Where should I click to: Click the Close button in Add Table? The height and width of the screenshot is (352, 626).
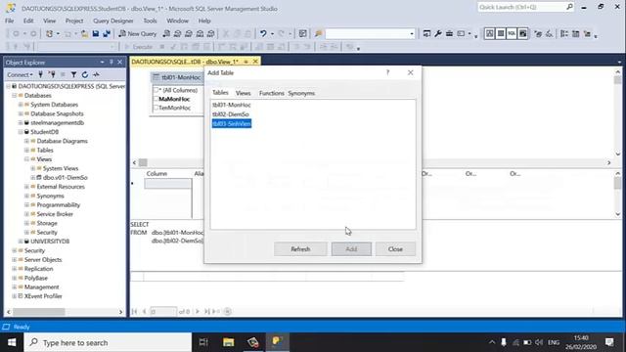click(395, 249)
